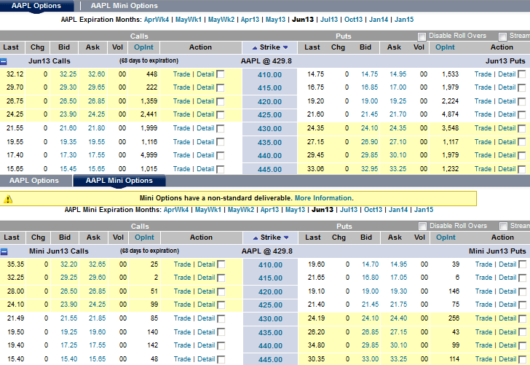
Task: Click the 21.85 ask for Mini 430 call
Action: 98,318
